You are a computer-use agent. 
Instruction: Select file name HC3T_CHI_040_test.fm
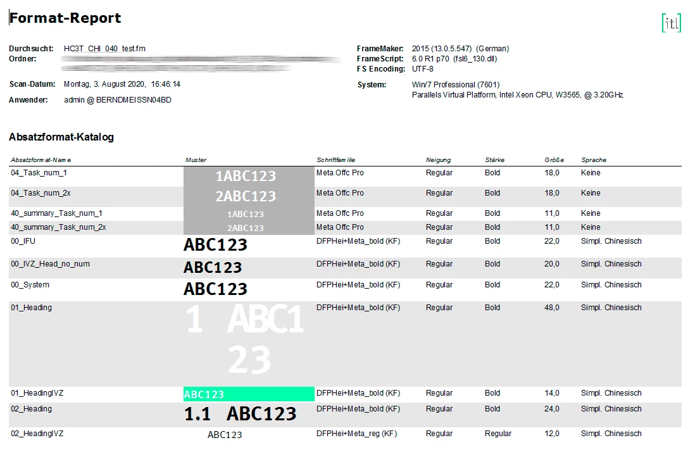click(x=104, y=49)
